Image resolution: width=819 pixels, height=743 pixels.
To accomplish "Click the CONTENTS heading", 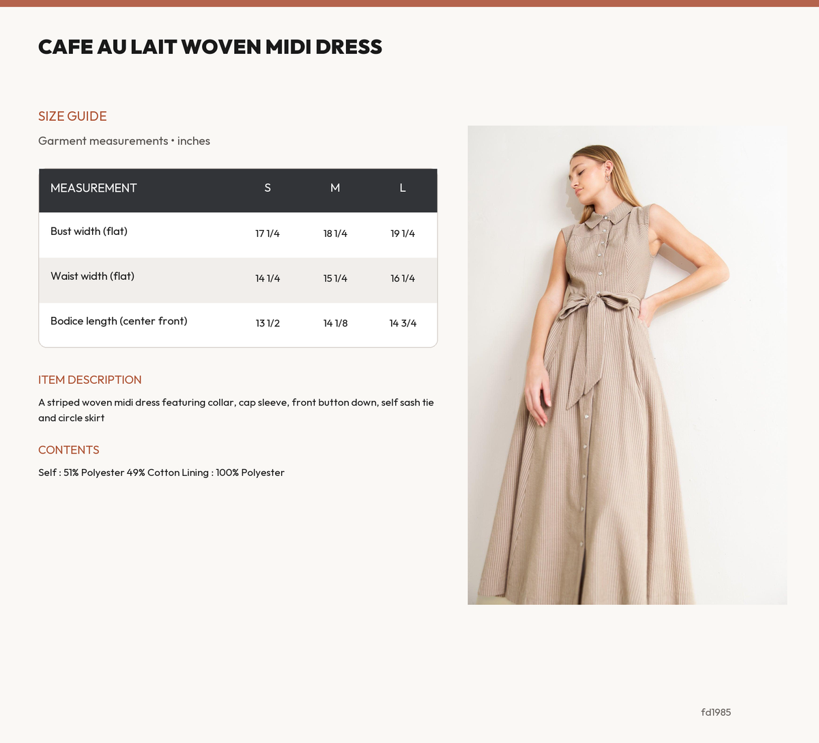I will [69, 450].
